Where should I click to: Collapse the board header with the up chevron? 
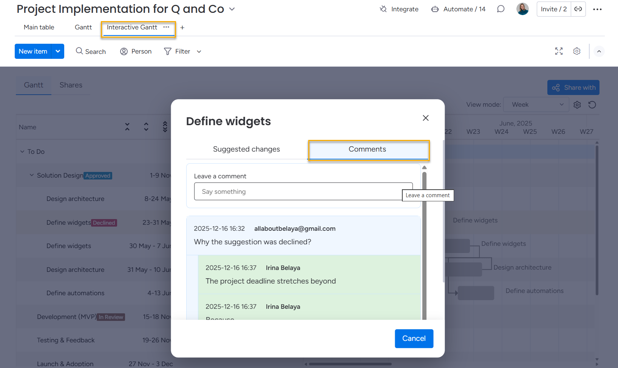(599, 51)
